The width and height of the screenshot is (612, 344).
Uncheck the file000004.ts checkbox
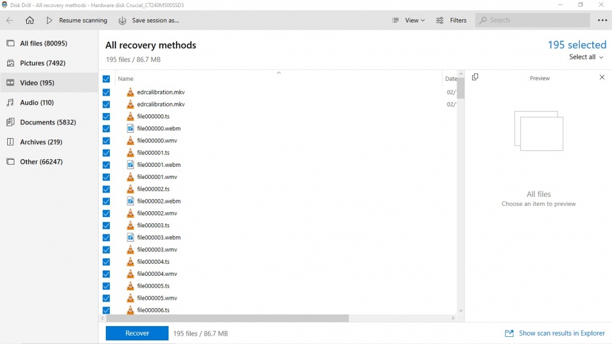point(106,262)
